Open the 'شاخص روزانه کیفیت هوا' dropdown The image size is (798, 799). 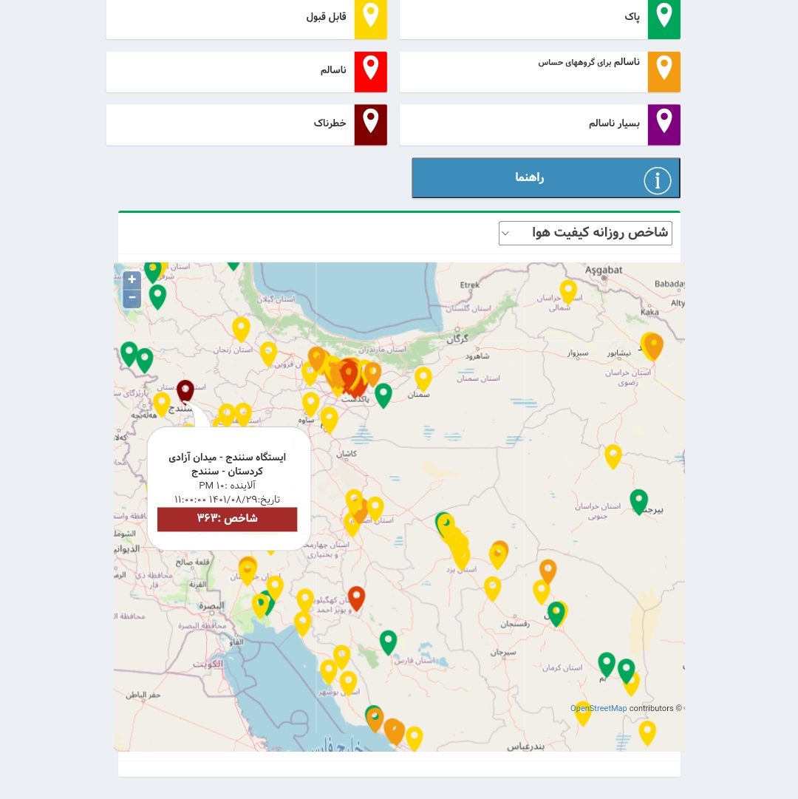tap(585, 233)
